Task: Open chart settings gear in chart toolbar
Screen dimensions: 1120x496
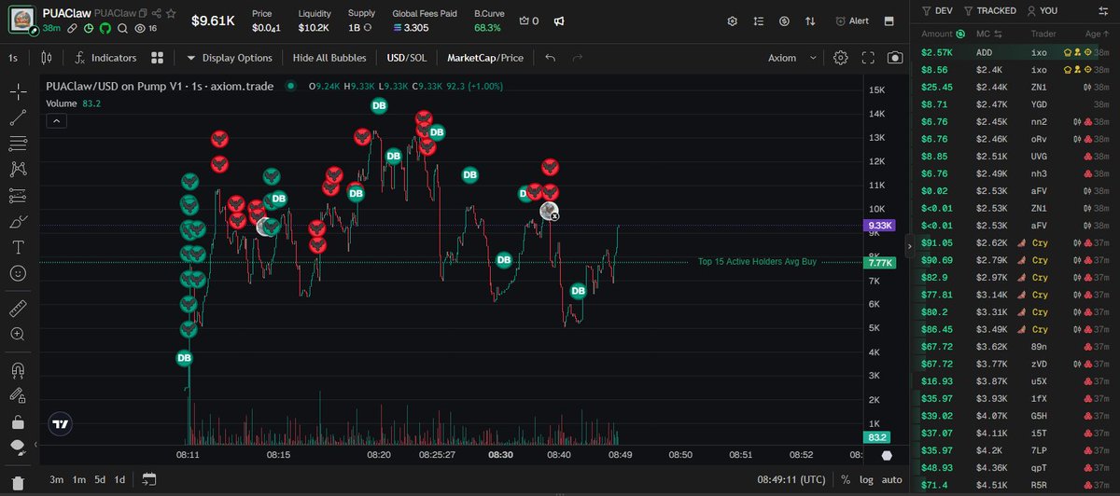Action: coord(841,58)
